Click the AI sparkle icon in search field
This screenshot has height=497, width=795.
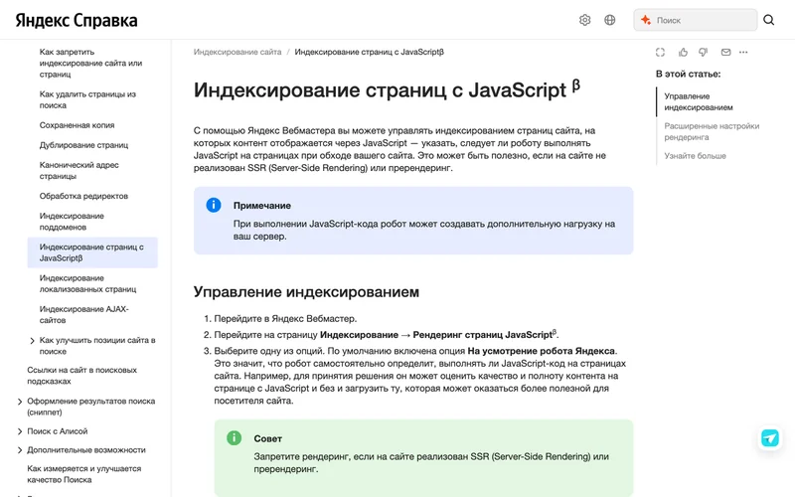click(x=645, y=20)
